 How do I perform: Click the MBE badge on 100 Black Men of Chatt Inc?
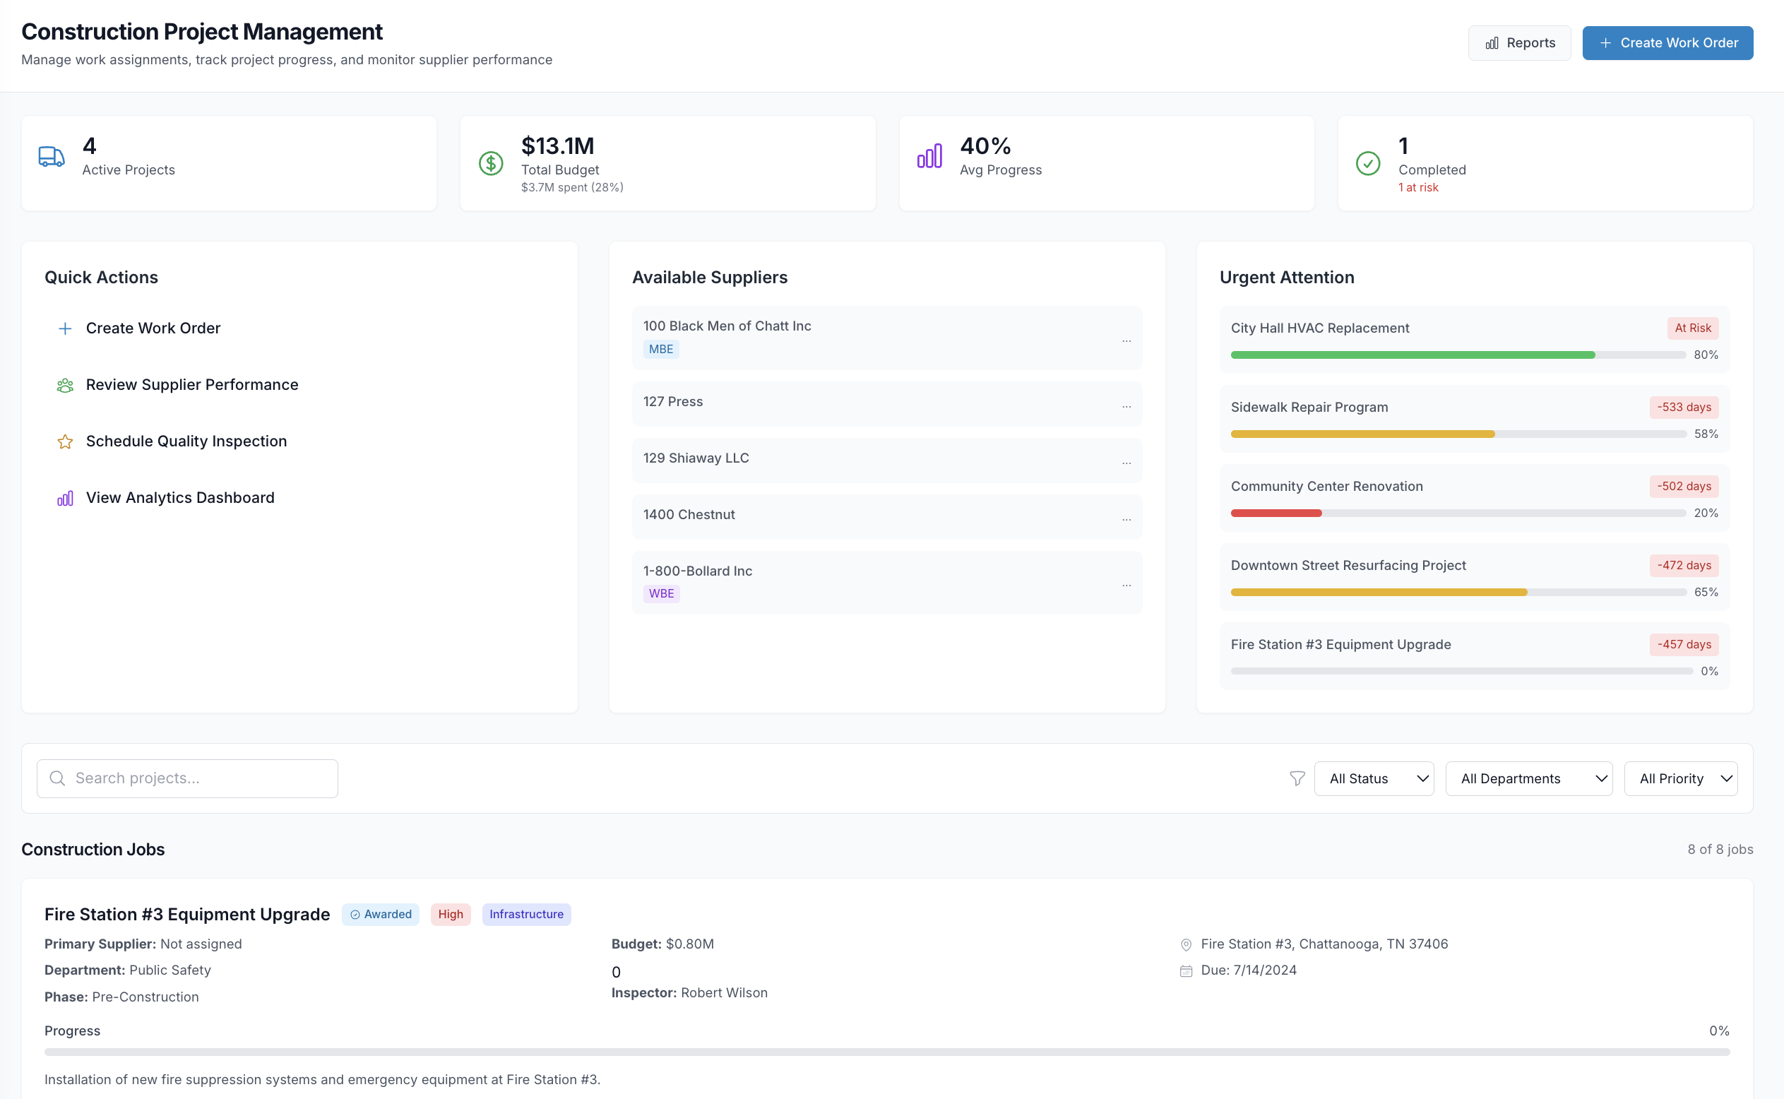660,349
